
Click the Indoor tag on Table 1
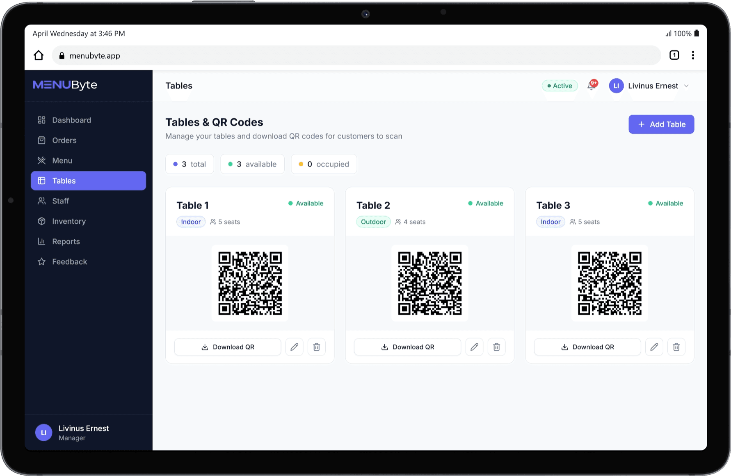191,222
